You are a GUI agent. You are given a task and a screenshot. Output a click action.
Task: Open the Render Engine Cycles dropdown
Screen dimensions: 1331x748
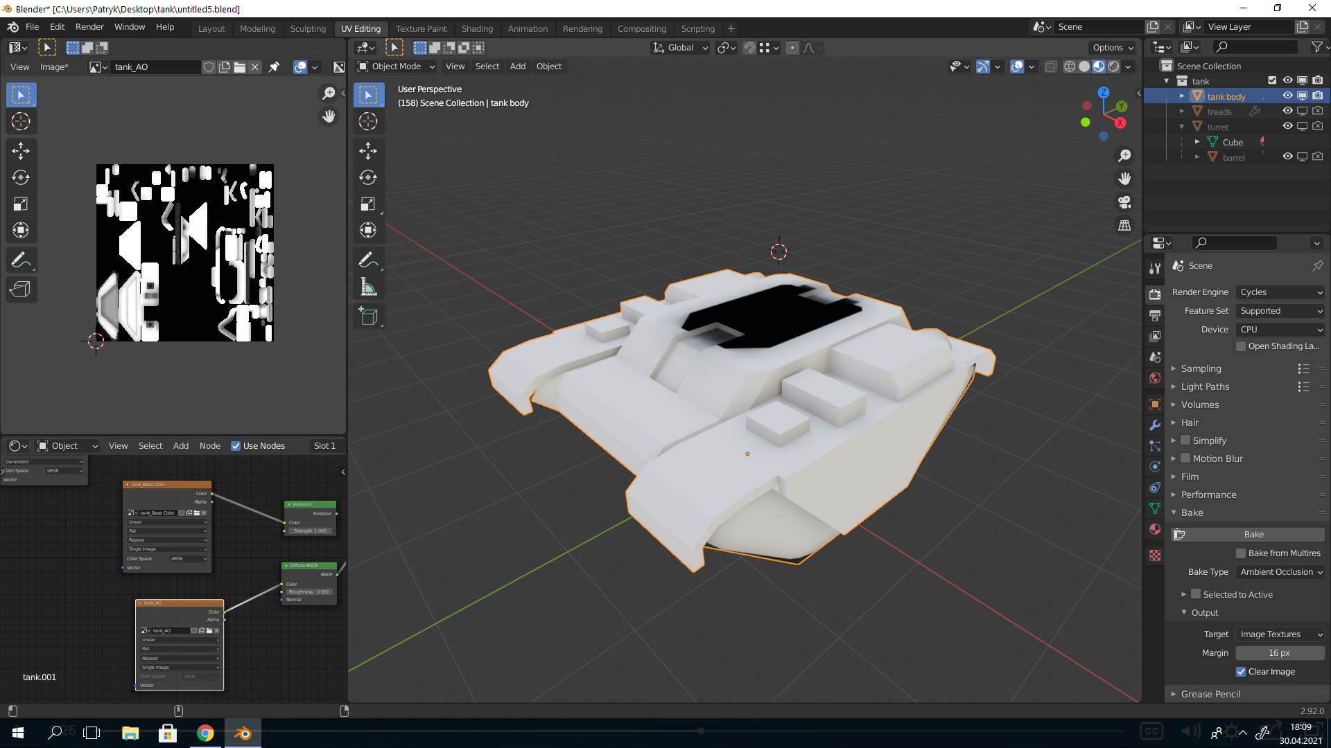coord(1280,292)
